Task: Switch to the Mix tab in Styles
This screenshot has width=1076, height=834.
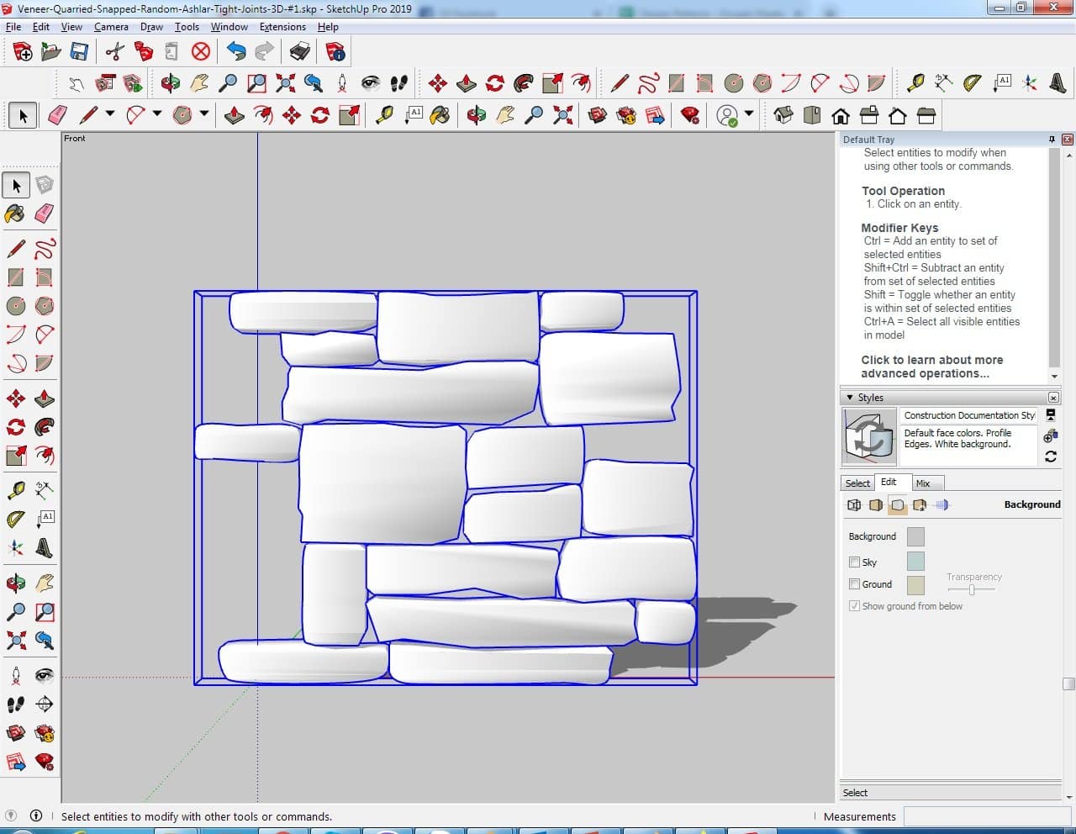Action: point(923,483)
